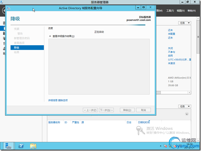Screen dimensions: 201x151
Task: Launch PowerShell from the taskbar
Action: 21,146
